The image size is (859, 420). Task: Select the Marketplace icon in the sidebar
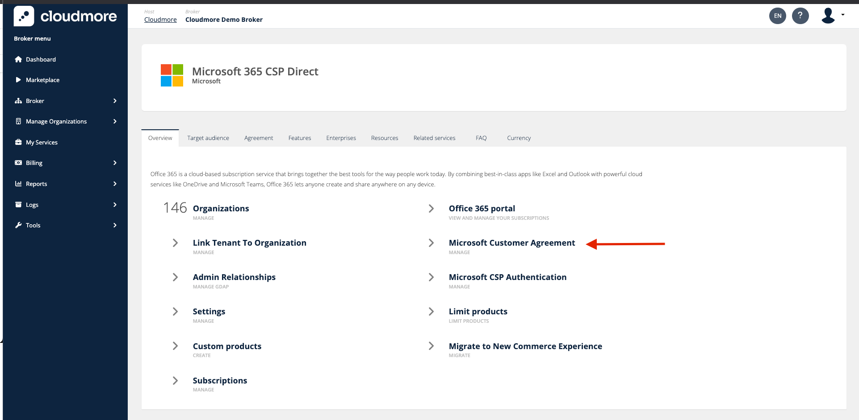coord(18,79)
